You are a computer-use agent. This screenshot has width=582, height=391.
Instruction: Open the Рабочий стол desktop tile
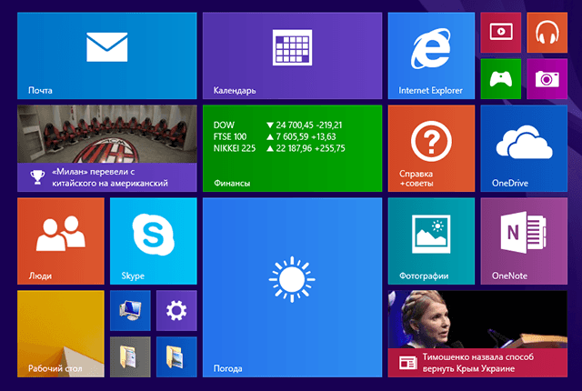click(61, 334)
